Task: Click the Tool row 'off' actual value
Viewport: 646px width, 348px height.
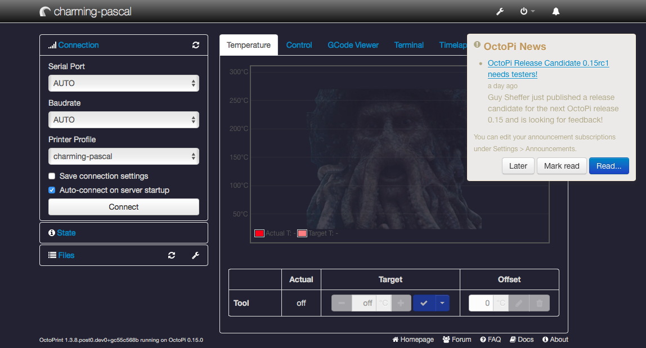Action: tap(301, 303)
